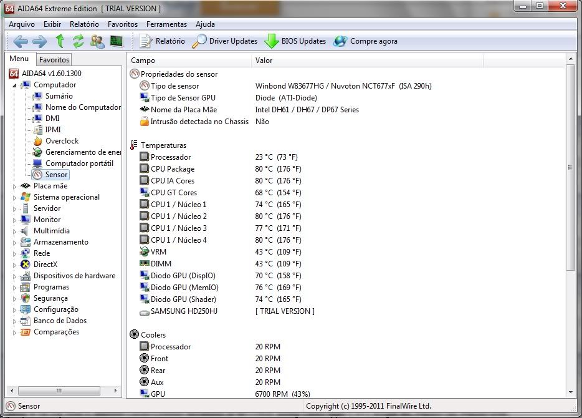Open the Relatório menu in the menu bar

(84, 24)
